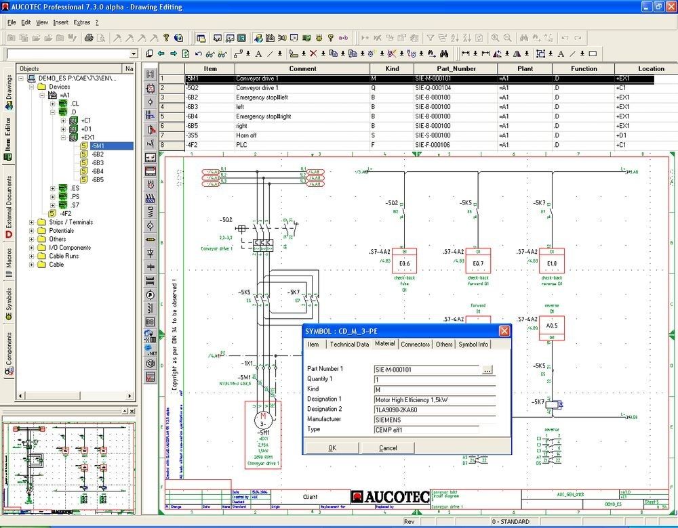Image resolution: width=678 pixels, height=528 pixels.
Task: Open Print Preview from the toolbar
Action: point(100,37)
